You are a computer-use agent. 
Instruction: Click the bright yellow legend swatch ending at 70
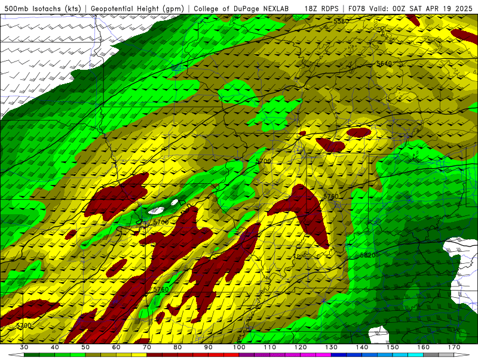click(x=139, y=355)
